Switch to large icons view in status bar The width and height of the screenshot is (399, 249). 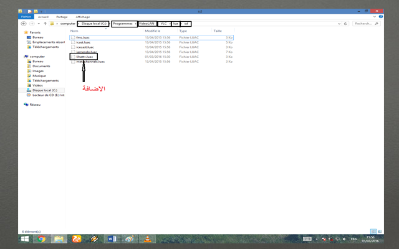click(x=381, y=231)
